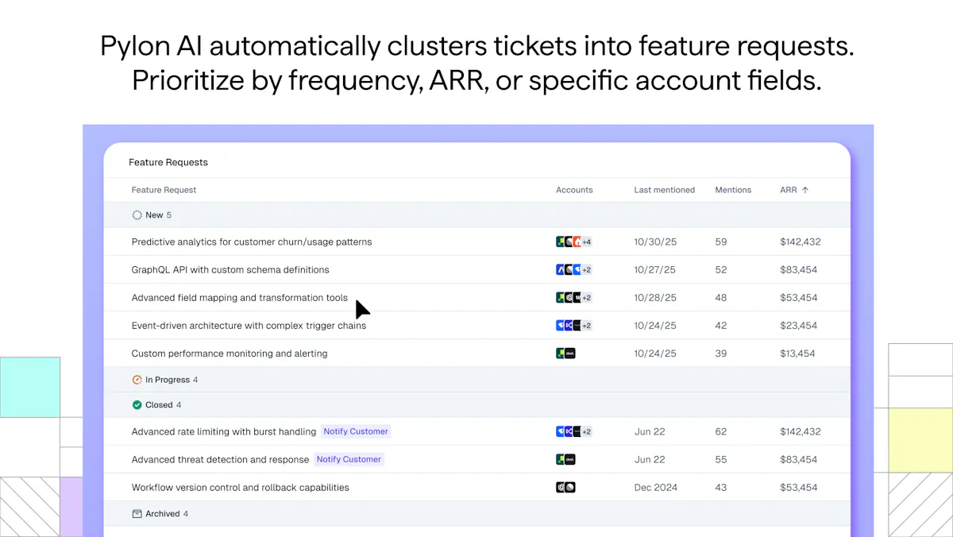
Task: Open account avatars for Event-driven architecture row
Action: click(574, 325)
